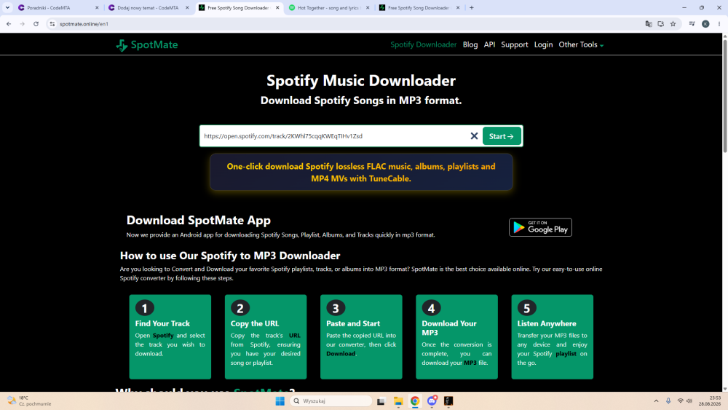The width and height of the screenshot is (728, 410).
Task: Open File Explorer from the taskbar
Action: pyautogui.click(x=398, y=401)
